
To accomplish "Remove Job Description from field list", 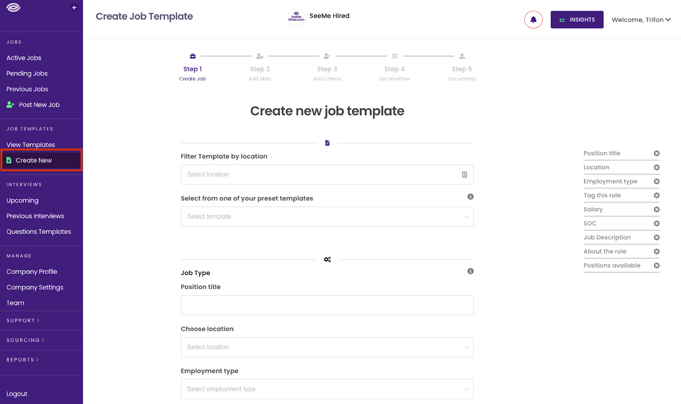I will point(657,238).
